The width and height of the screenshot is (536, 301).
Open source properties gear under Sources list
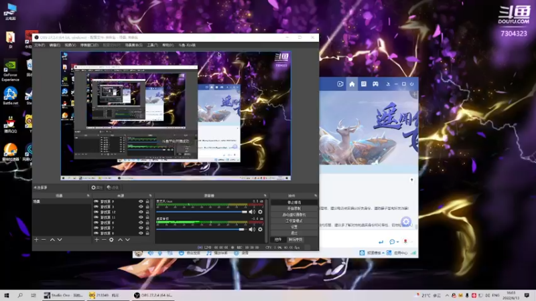(111, 239)
